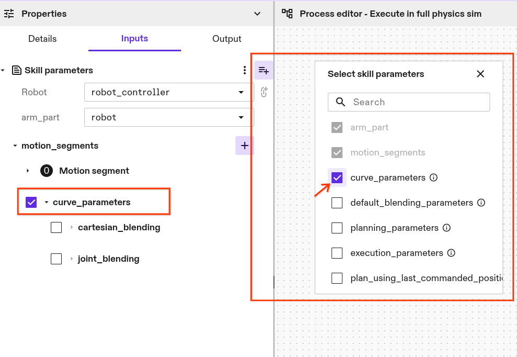Click inside the Search field

tap(408, 102)
